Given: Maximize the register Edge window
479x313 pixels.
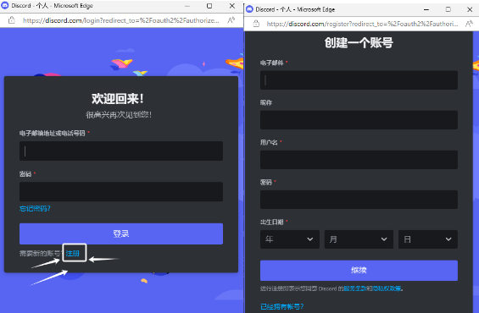Looking at the screenshot, I should pyautogui.click(x=448, y=9).
